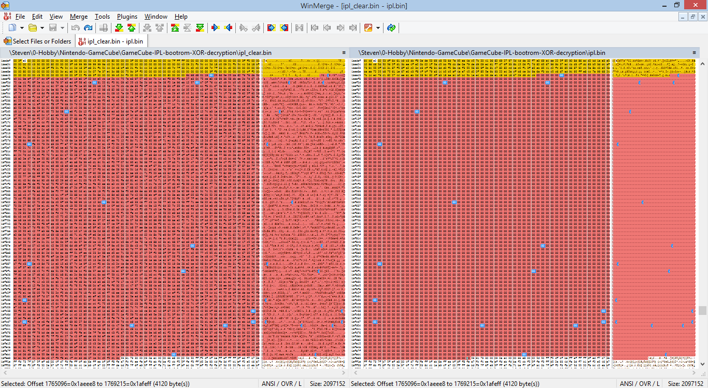Expand the Open folder dropdown arrow
The image size is (708, 388).
[42, 28]
